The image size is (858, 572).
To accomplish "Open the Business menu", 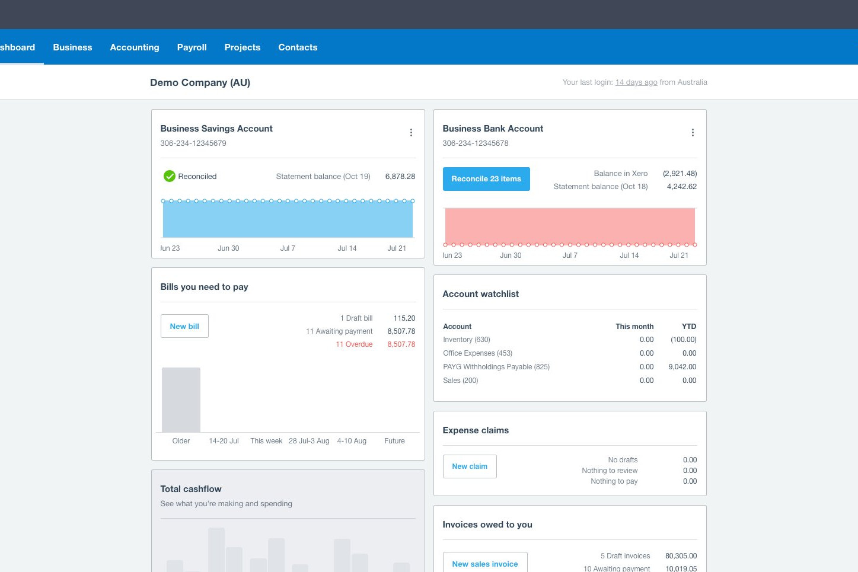I will coord(72,47).
